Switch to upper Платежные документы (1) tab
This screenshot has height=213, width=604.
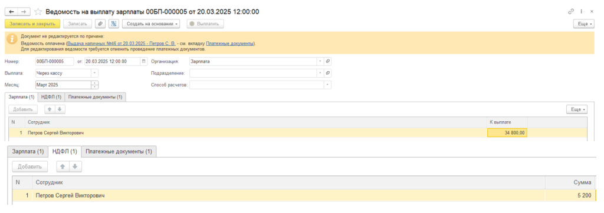coord(95,97)
